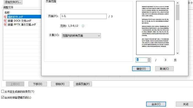This screenshot has height=108, width=193.
Task: Click the PDF icon beside 福昕软件.pdf
Action: (5, 17)
